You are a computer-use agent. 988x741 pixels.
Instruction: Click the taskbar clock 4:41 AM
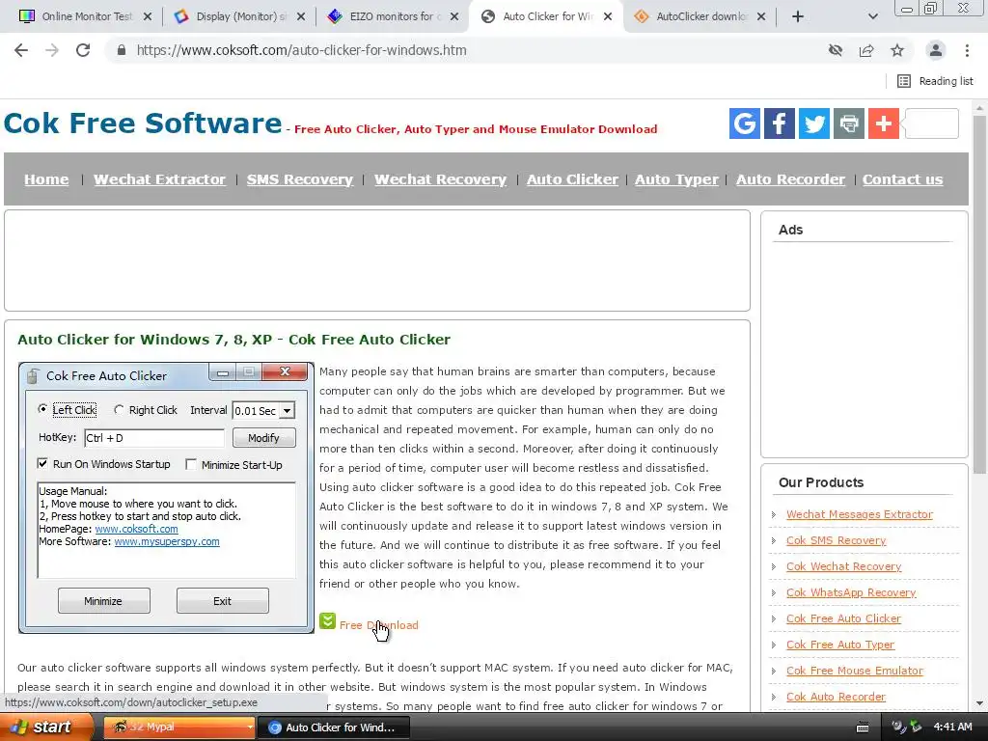(952, 727)
